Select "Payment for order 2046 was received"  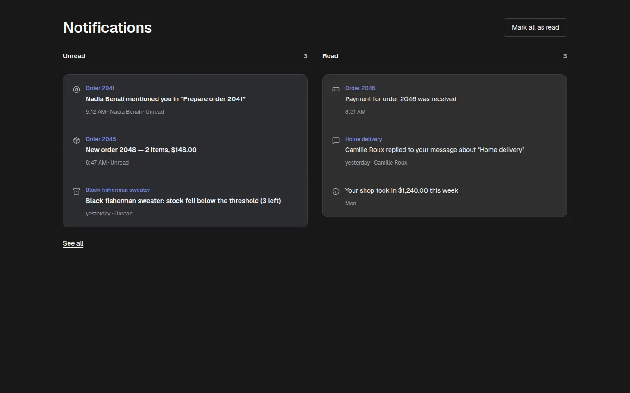tap(401, 99)
